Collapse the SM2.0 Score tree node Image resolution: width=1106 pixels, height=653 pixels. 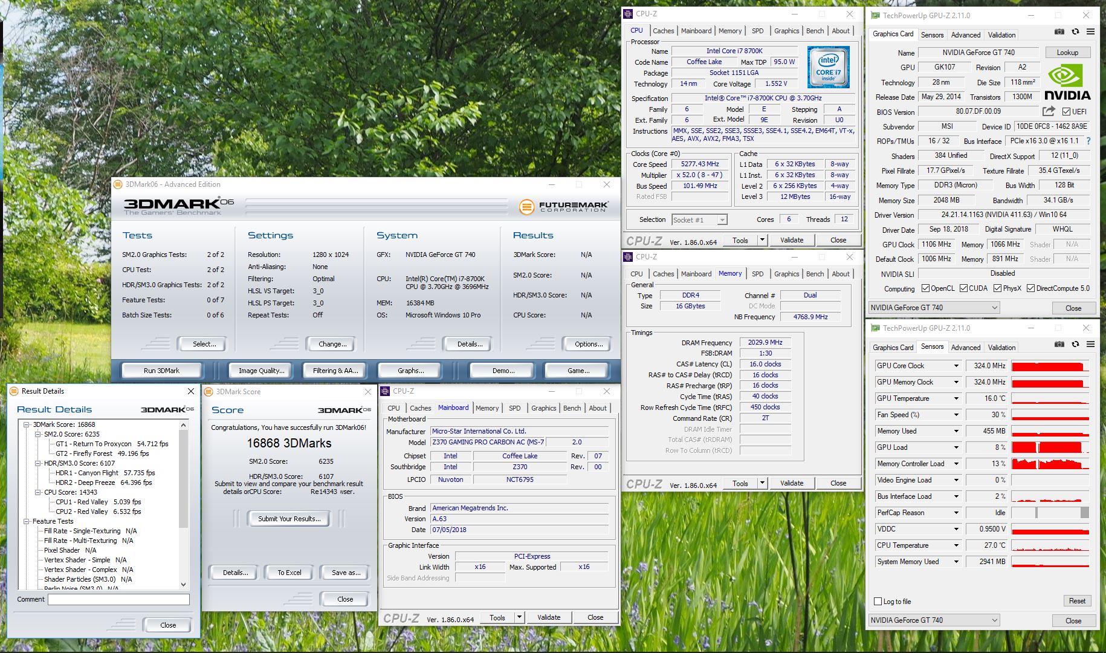click(x=38, y=434)
